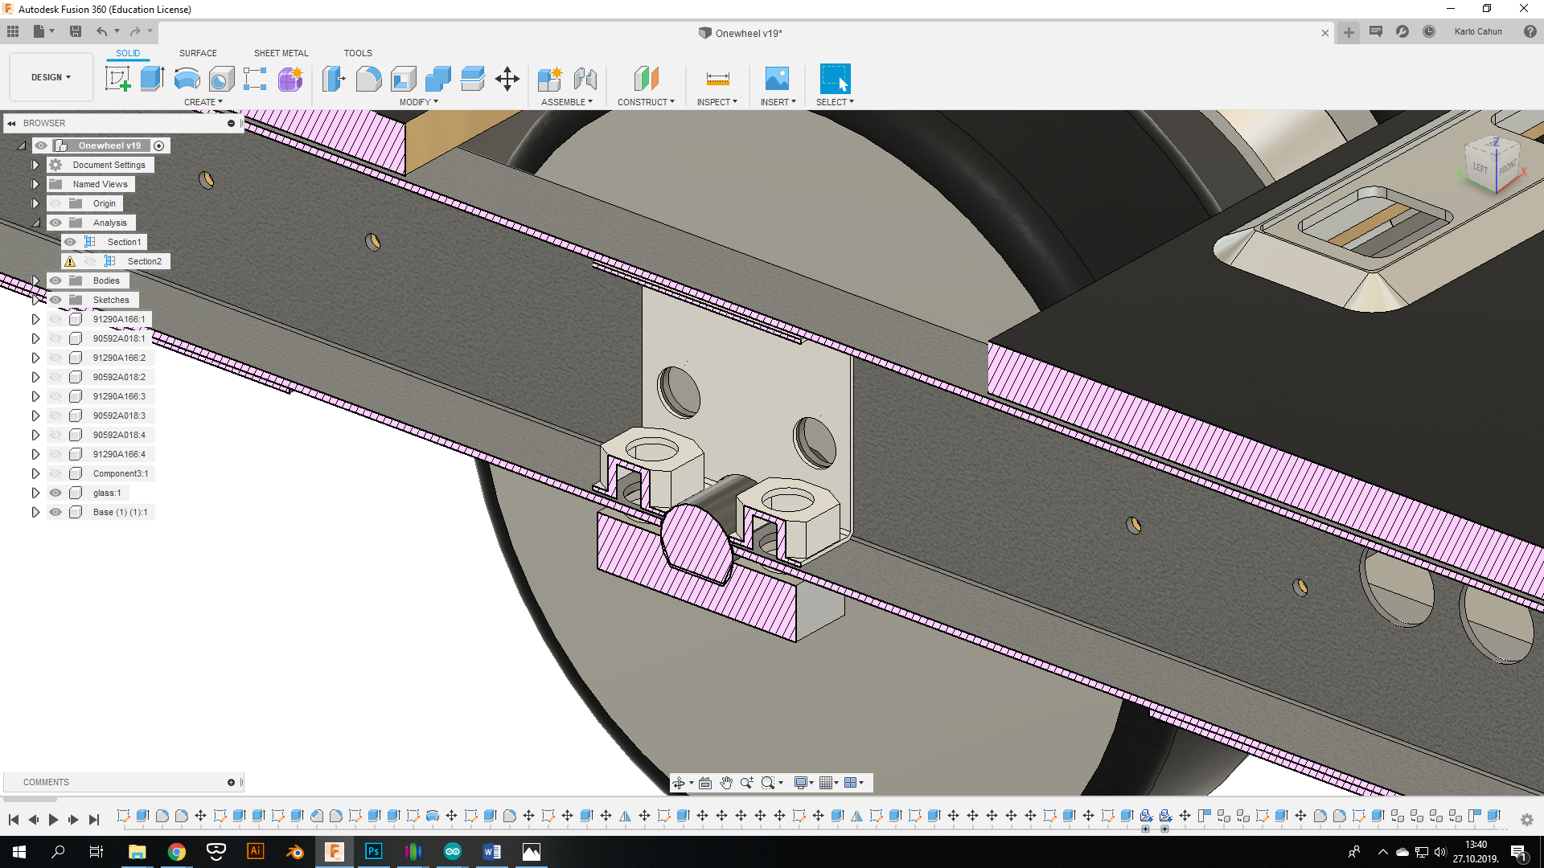Select the Fillet tool
This screenshot has width=1544, height=868.
coord(368,79)
